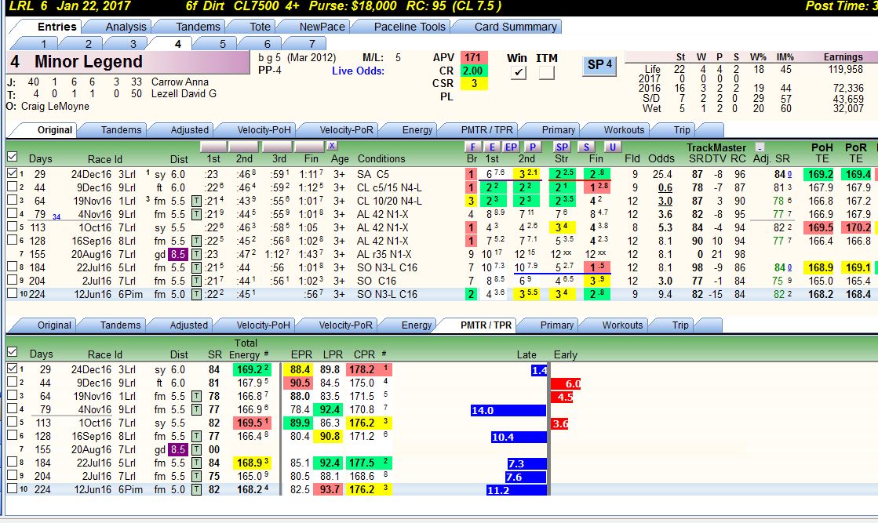878x523 pixels.
Task: Open the Card Summmary tab
Action: click(516, 27)
